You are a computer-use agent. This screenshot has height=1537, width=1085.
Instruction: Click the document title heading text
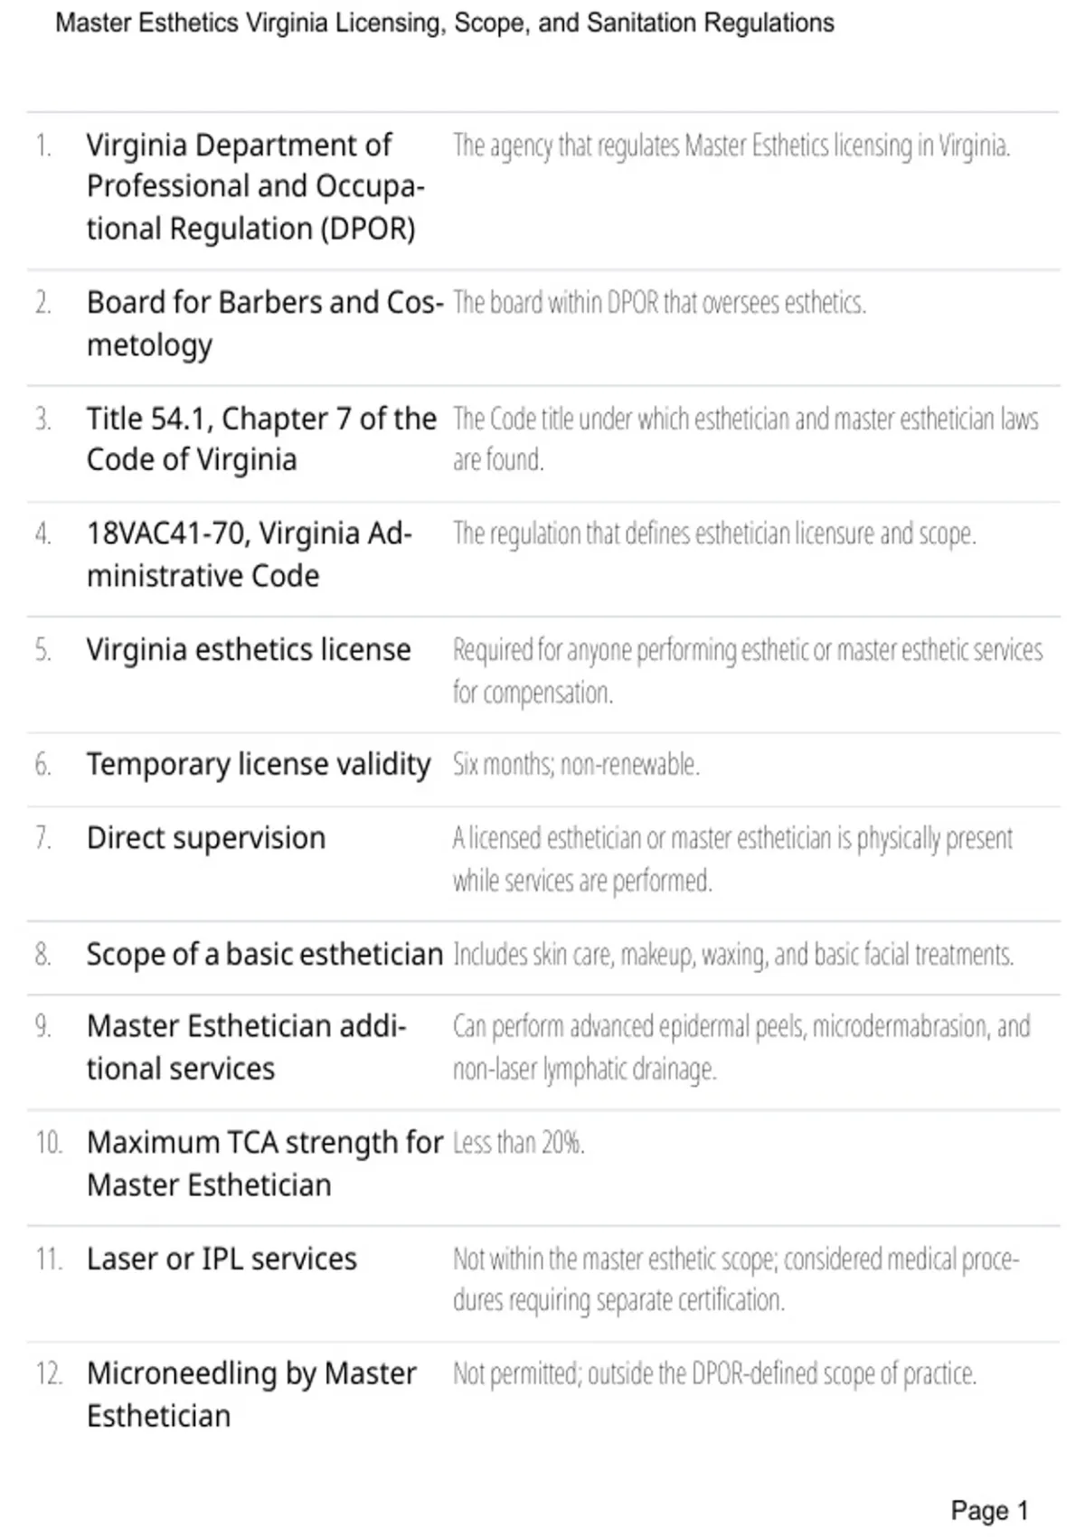point(445,23)
